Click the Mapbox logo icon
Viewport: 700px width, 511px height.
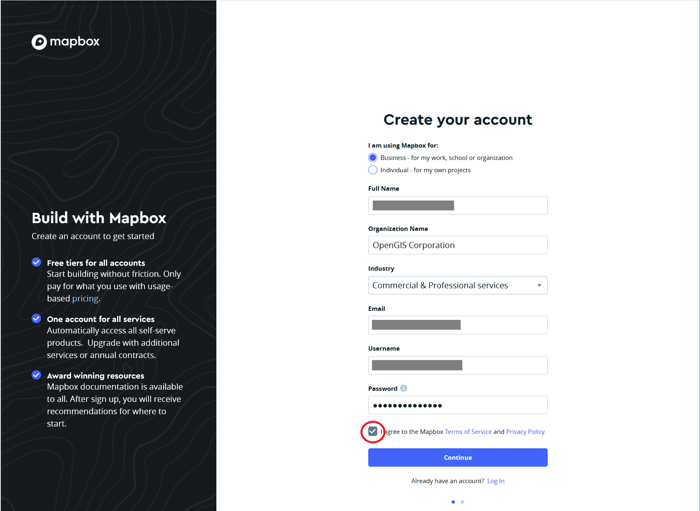click(39, 42)
